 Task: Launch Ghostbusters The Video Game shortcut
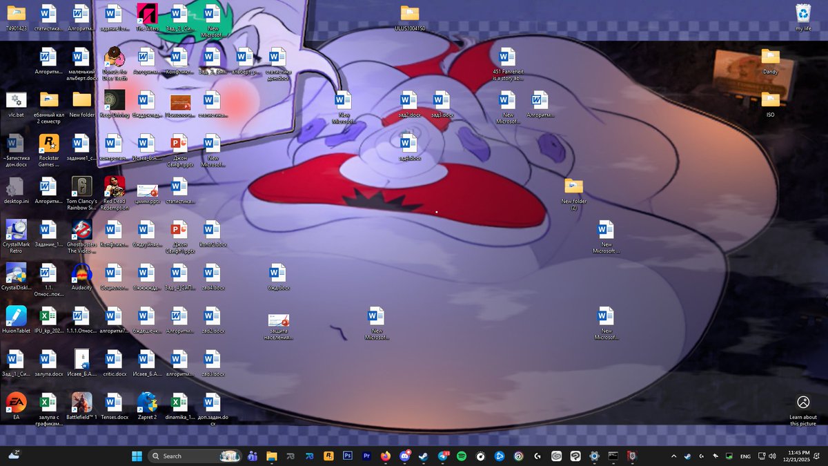[81, 235]
